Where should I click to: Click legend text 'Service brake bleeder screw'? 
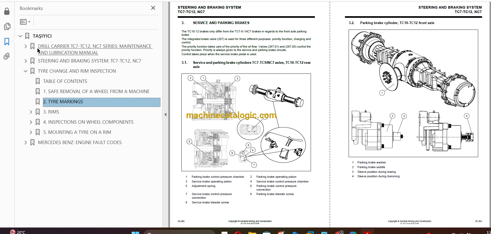click(x=210, y=202)
